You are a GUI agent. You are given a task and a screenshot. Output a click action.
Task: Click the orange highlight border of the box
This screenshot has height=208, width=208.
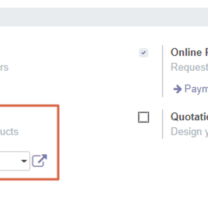(x=58, y=142)
